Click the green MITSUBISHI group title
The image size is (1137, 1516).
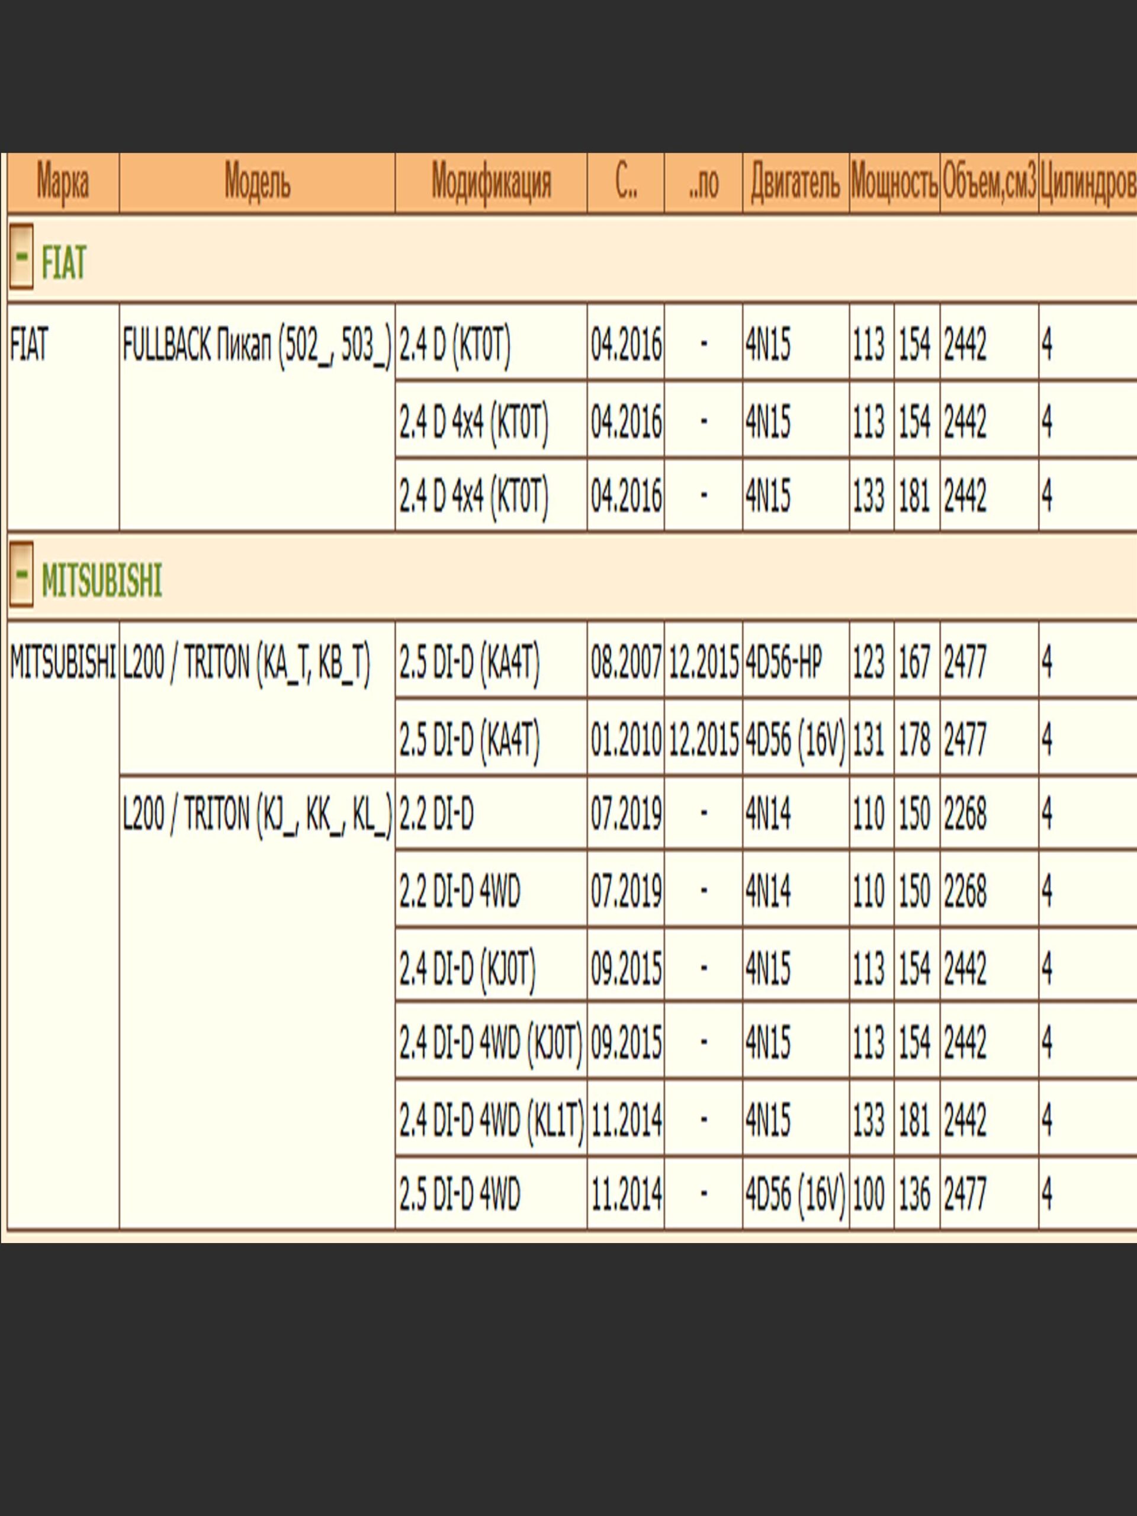(101, 580)
